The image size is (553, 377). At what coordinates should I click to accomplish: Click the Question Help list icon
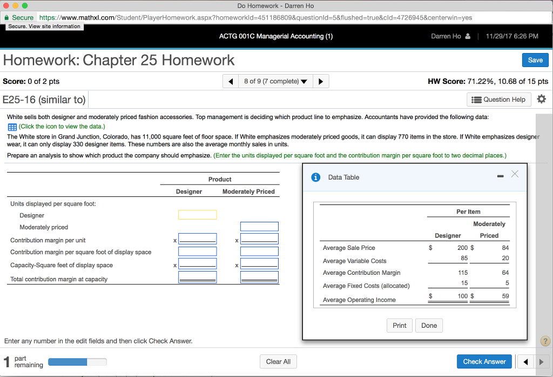[477, 99]
